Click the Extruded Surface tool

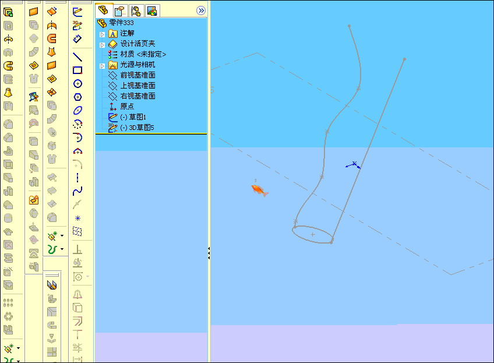point(52,12)
